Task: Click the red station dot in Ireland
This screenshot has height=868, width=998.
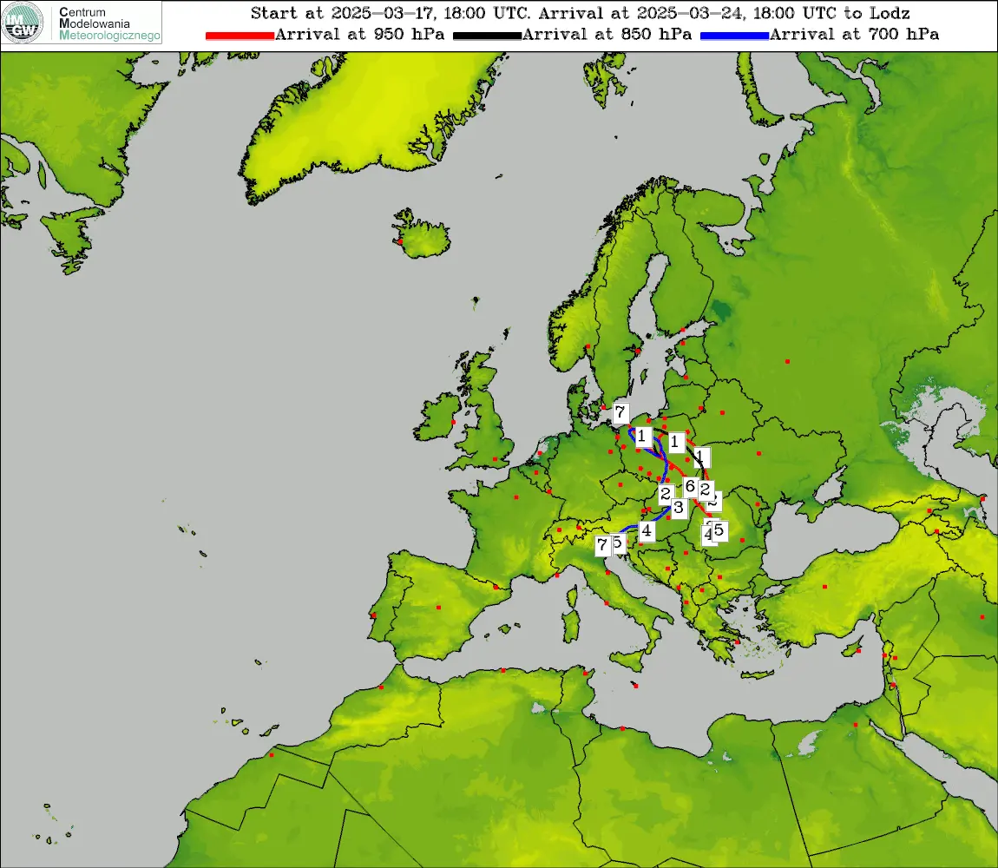Action: pos(453,422)
